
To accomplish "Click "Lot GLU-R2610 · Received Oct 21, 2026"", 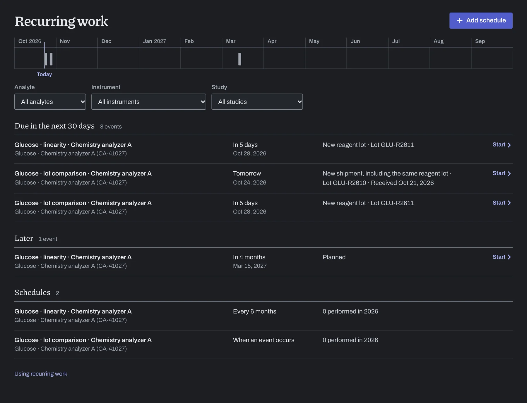I will pyautogui.click(x=378, y=183).
